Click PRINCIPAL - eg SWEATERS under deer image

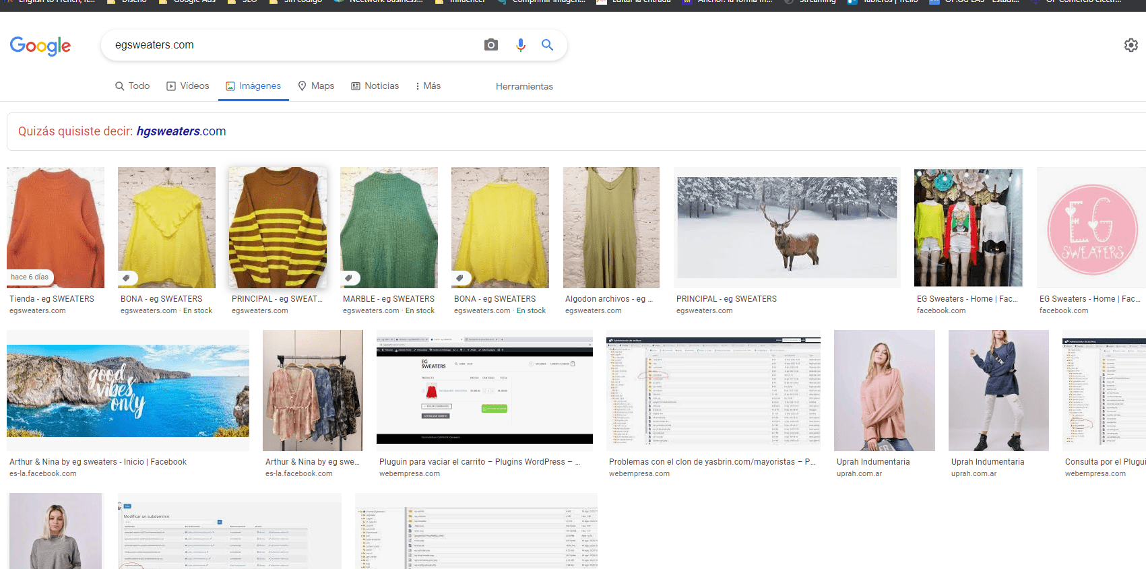point(726,299)
